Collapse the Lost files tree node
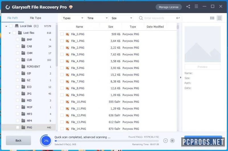Screen dimensions: 228x151 (10, 33)
